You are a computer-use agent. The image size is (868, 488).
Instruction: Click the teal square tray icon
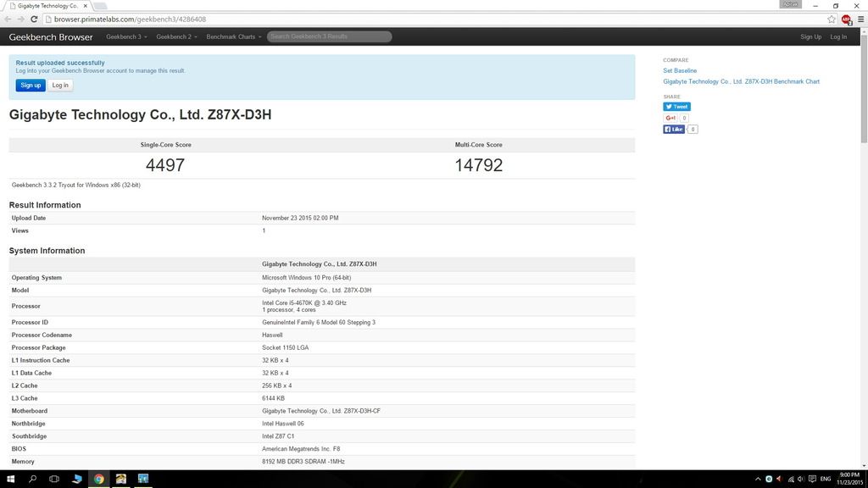pos(769,480)
